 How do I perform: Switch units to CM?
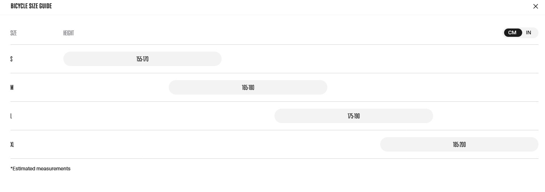tap(512, 33)
